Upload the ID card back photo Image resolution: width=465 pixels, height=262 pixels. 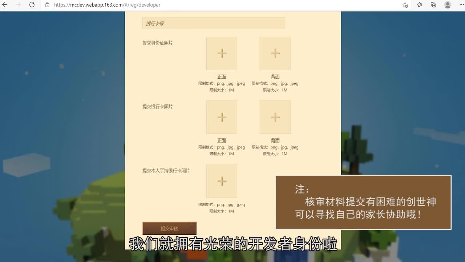pos(275,53)
